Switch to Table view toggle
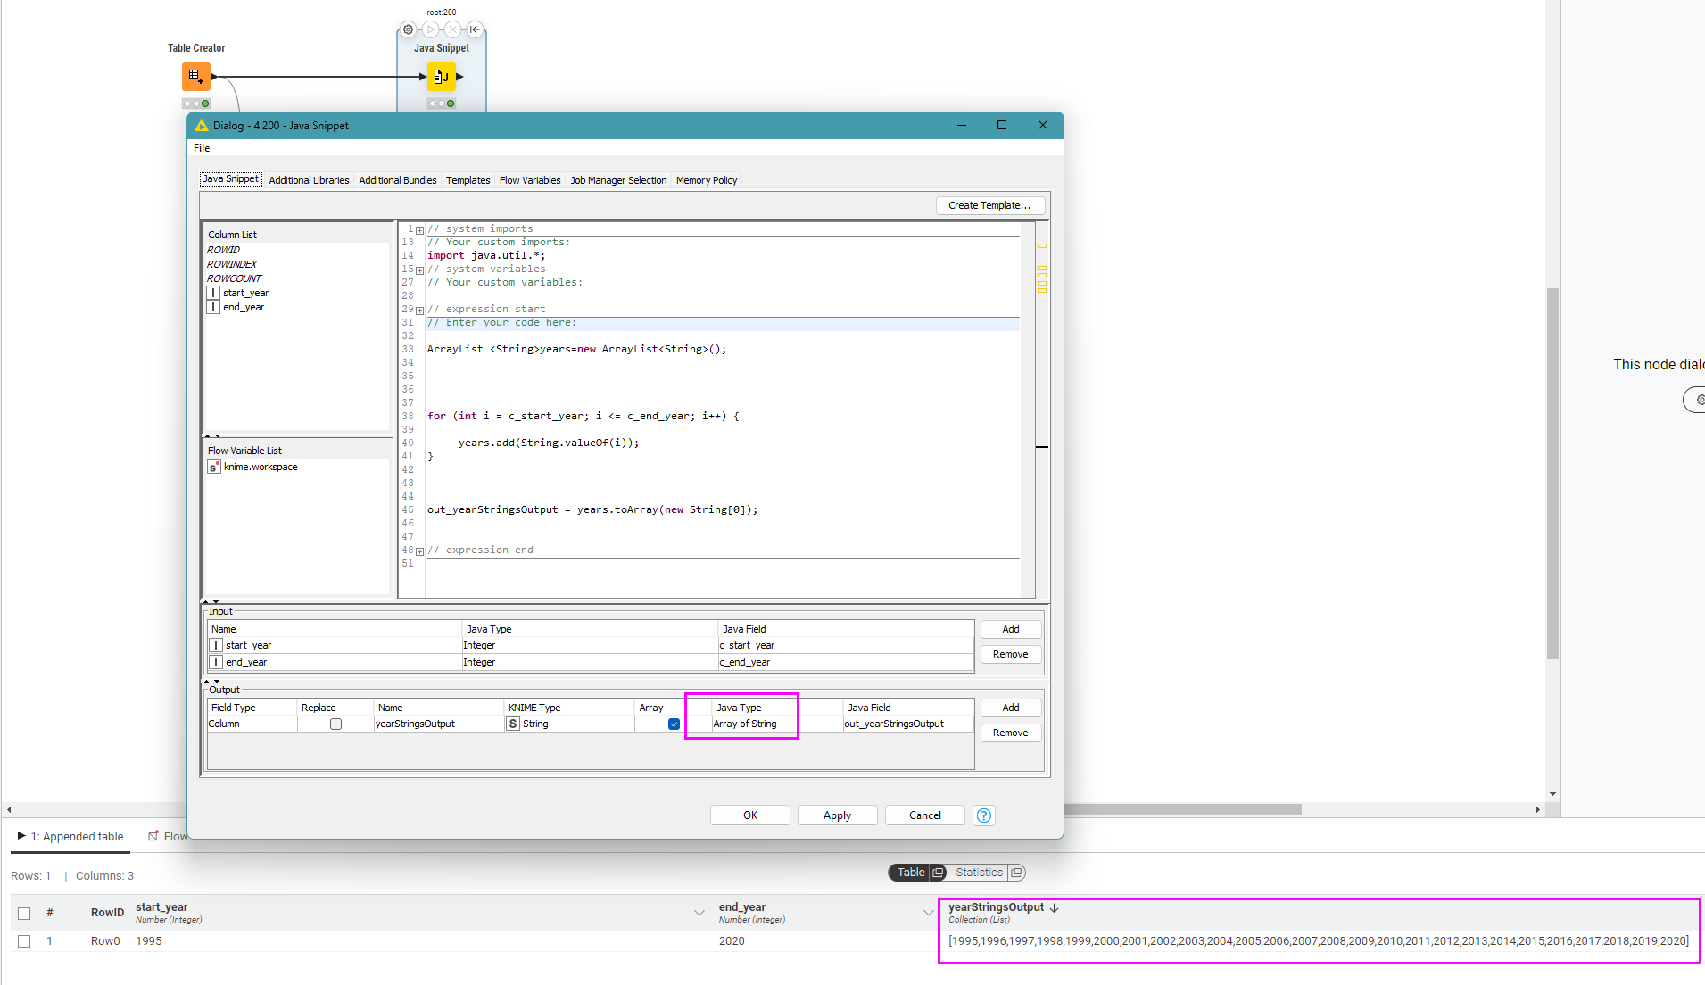Screen dimensions: 1705x985 [x=911, y=873]
